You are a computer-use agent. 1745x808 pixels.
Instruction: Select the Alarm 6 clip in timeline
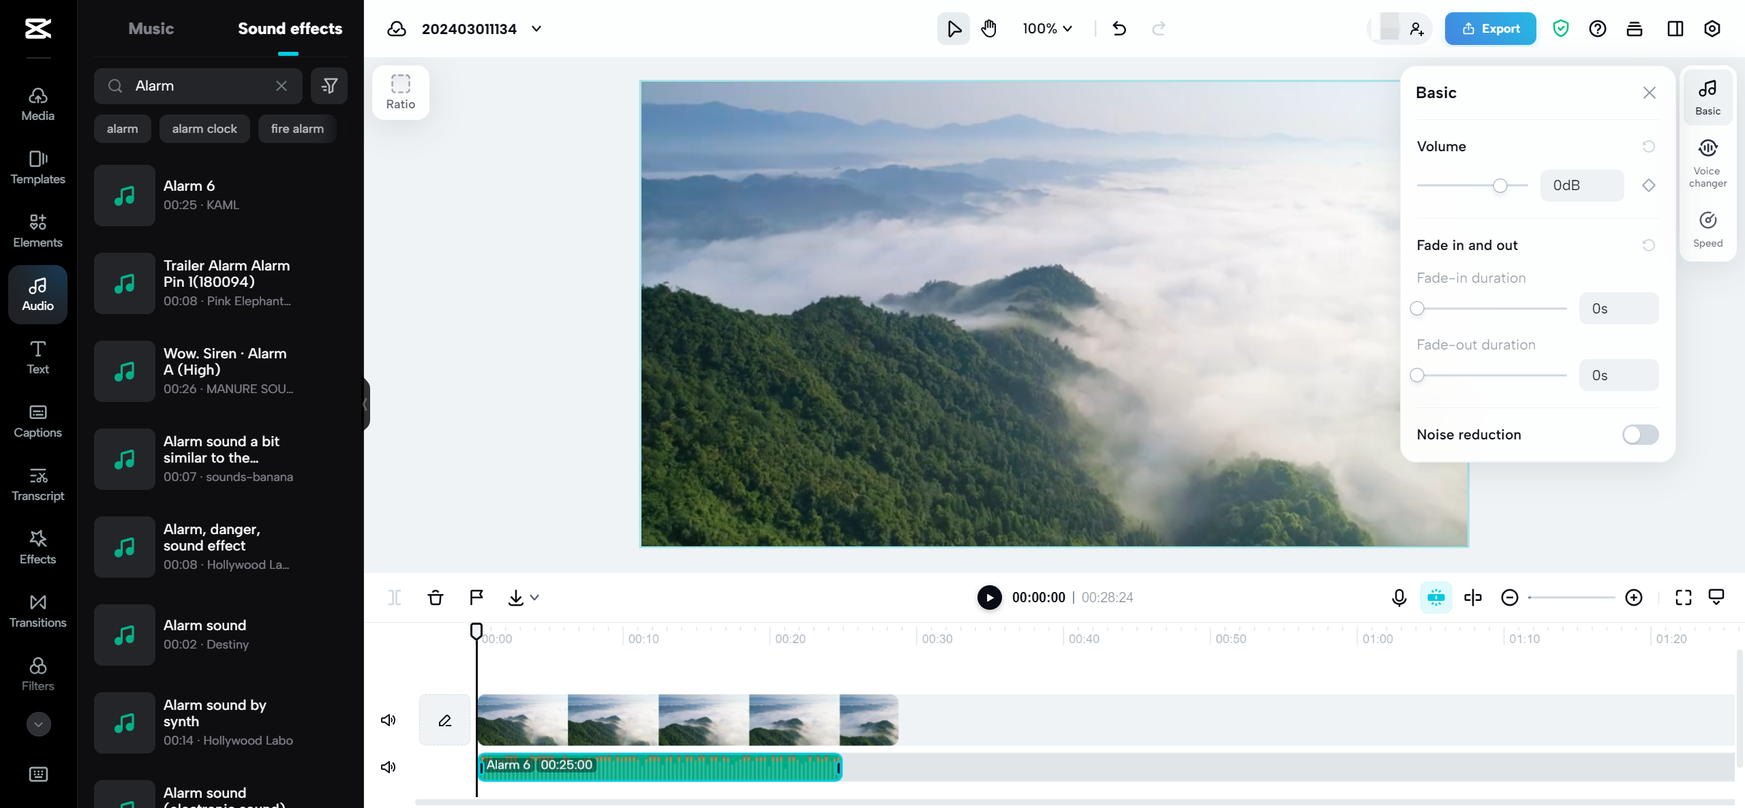click(659, 766)
